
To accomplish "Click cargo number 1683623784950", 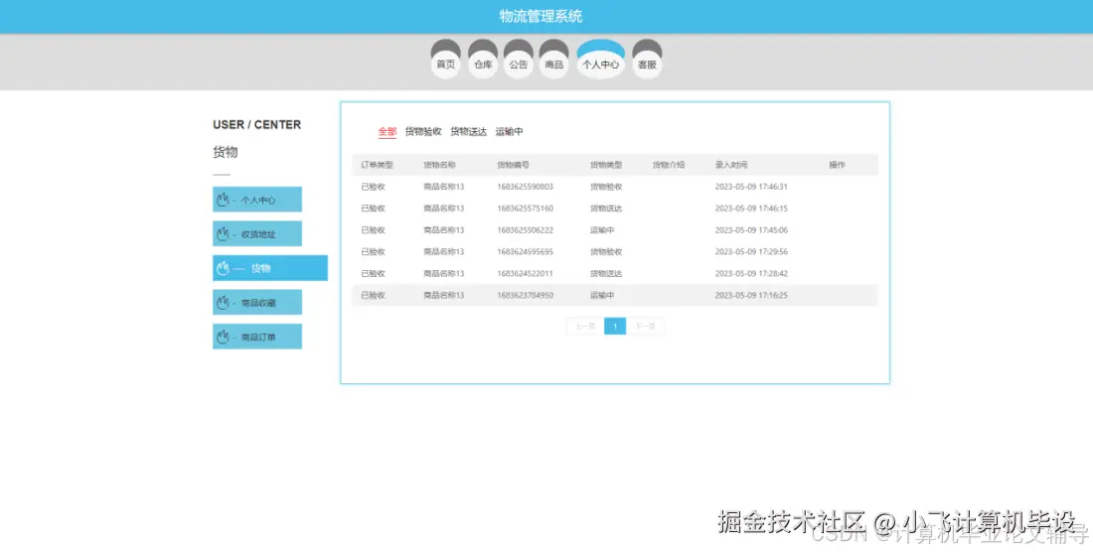I will point(525,295).
